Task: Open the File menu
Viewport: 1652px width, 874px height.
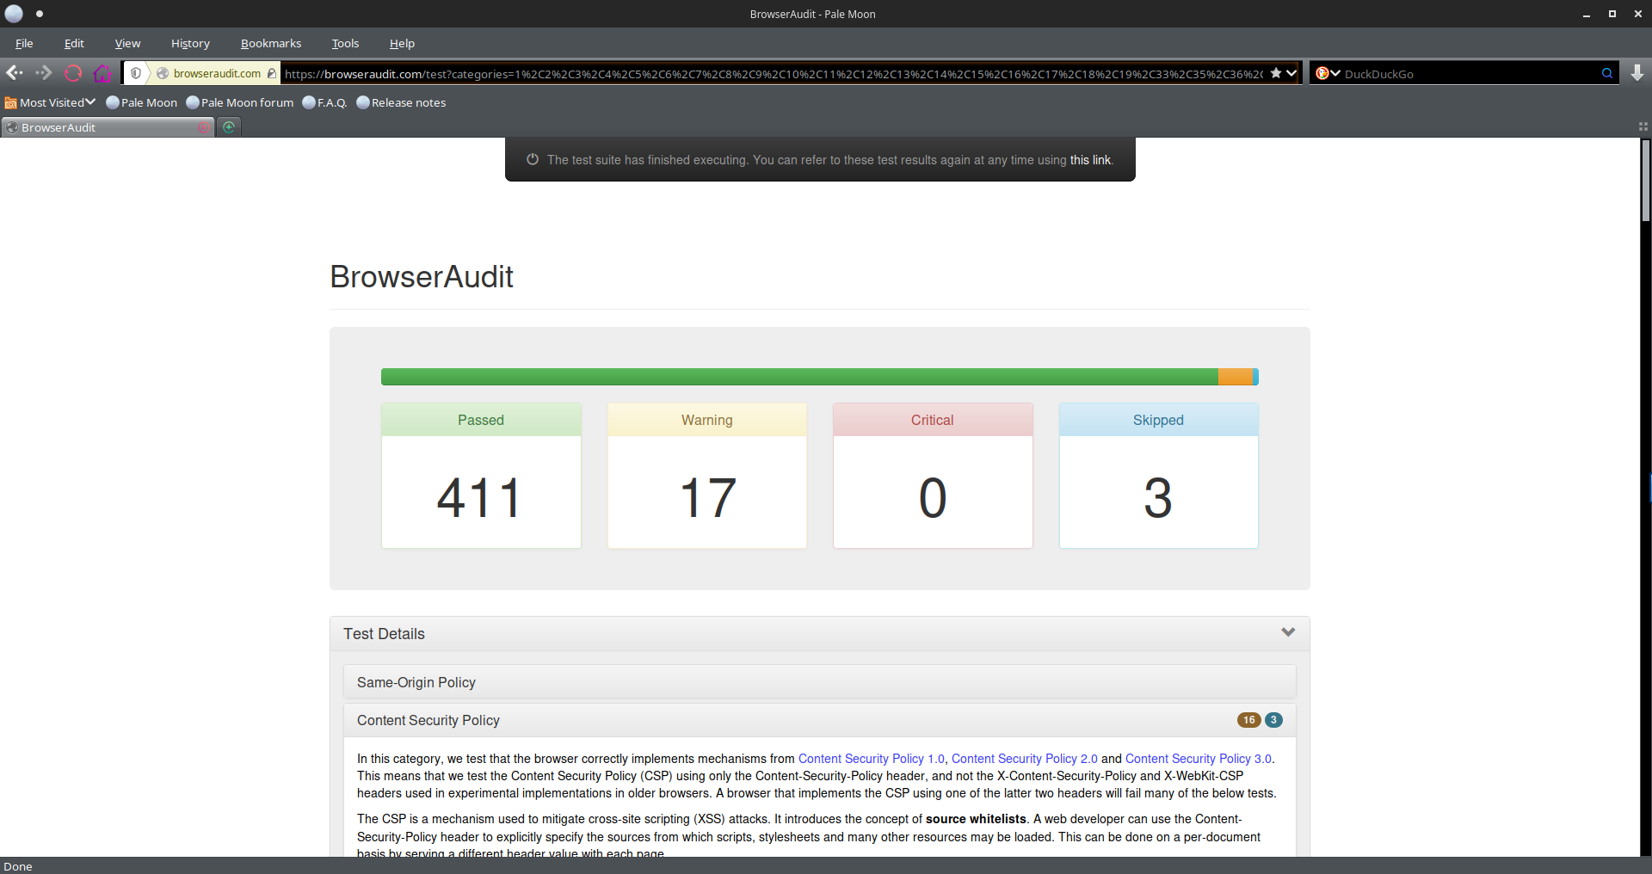Action: (24, 43)
